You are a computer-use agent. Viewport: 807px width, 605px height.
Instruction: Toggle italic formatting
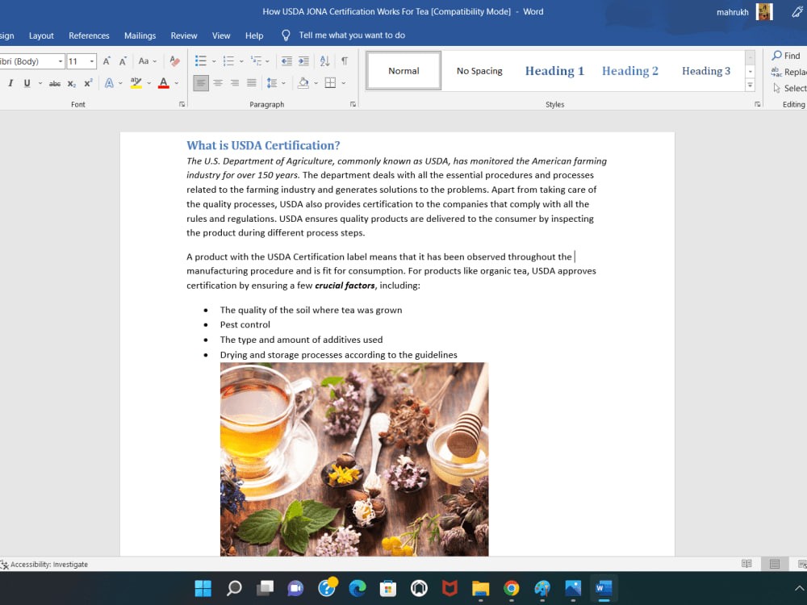[10, 83]
